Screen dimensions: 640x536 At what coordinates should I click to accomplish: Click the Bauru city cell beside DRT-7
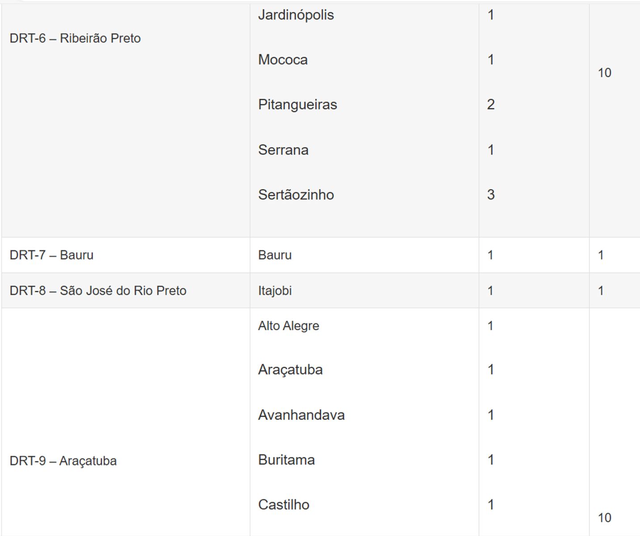pyautogui.click(x=275, y=255)
